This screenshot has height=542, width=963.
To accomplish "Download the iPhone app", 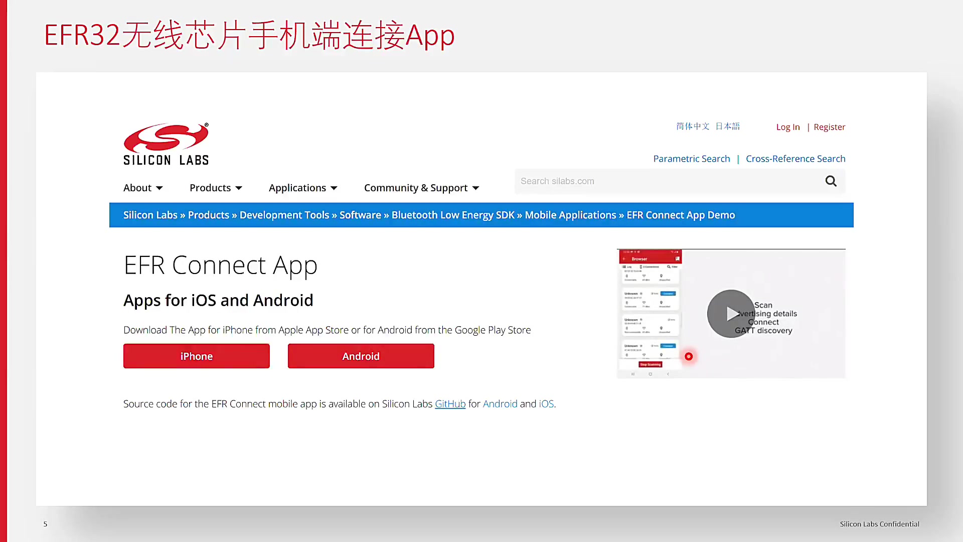I will [197, 356].
